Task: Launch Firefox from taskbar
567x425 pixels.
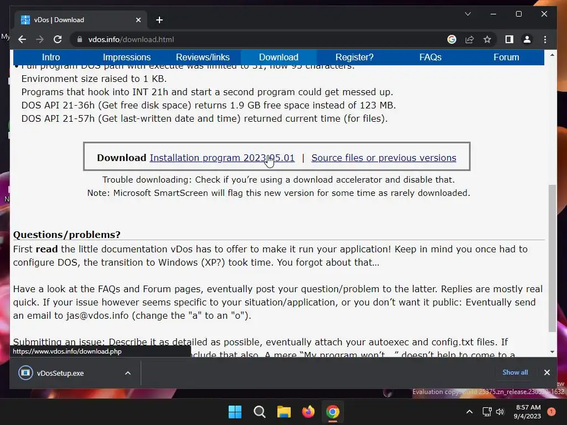Action: coord(308,412)
